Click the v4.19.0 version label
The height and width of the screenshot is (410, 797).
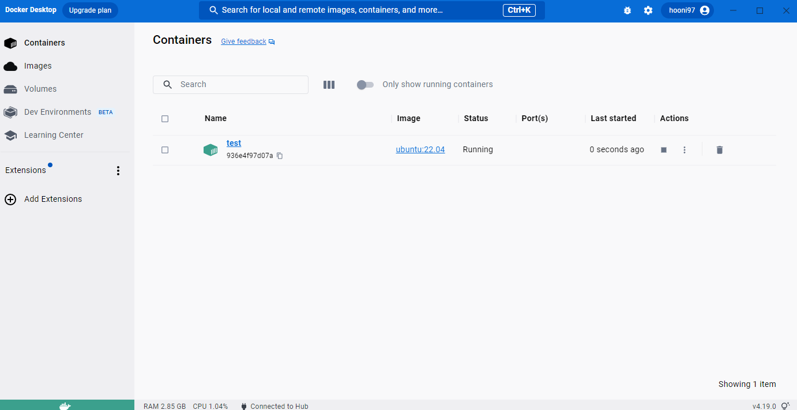tap(764, 406)
